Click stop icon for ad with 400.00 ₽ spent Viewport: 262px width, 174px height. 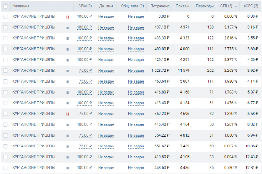[68, 49]
